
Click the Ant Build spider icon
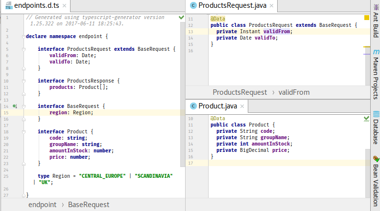(376, 7)
